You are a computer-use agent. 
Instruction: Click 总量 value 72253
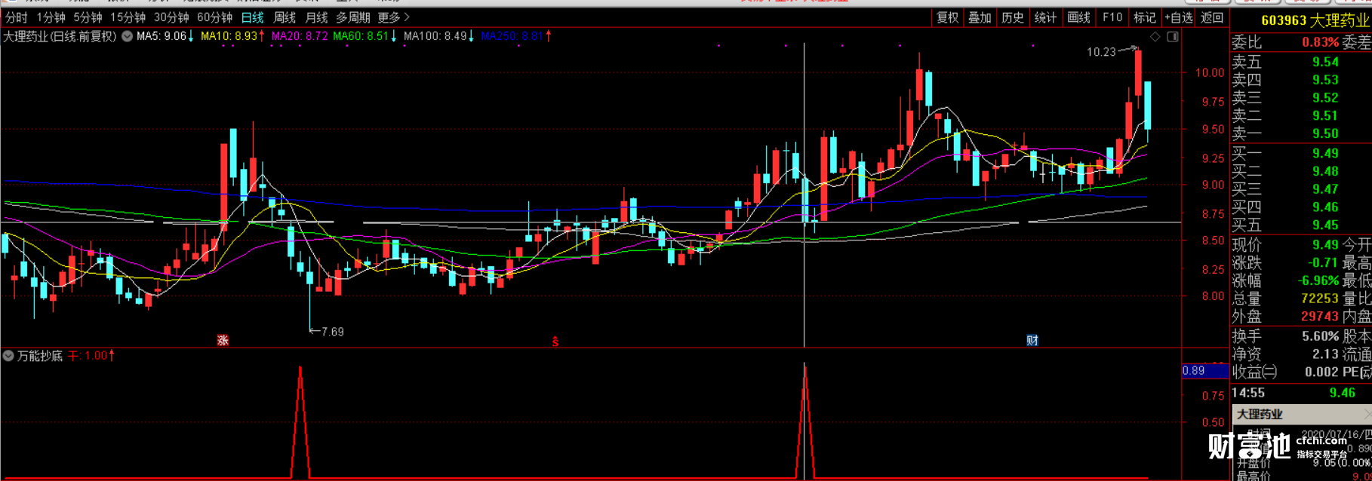pos(1320,299)
